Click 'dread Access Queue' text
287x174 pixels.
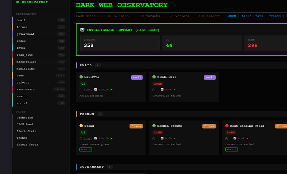coord(94,145)
